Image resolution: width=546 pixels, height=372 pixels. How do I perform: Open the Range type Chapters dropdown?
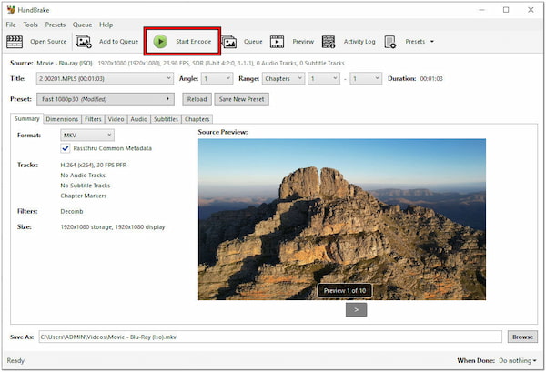click(283, 78)
